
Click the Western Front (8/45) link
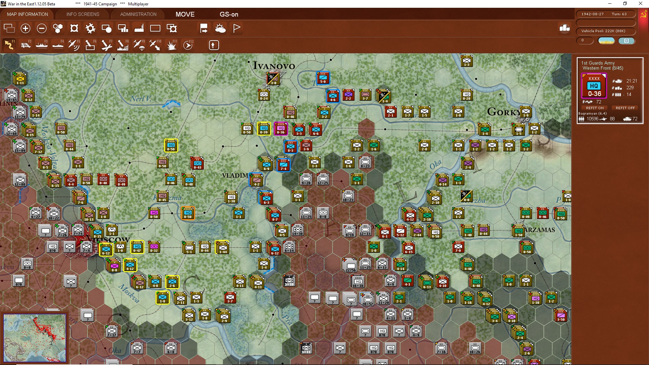click(x=603, y=68)
